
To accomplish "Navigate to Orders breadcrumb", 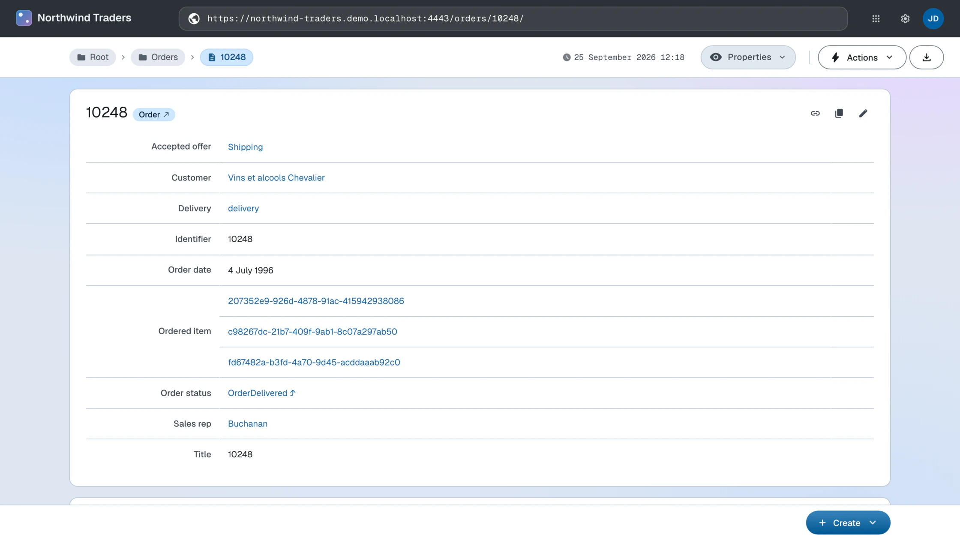I will pos(158,57).
